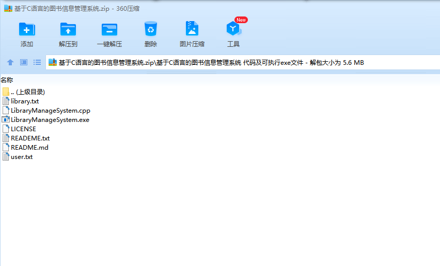This screenshot has height=266, width=440.
Task: Click the 删除 label text
Action: point(151,44)
